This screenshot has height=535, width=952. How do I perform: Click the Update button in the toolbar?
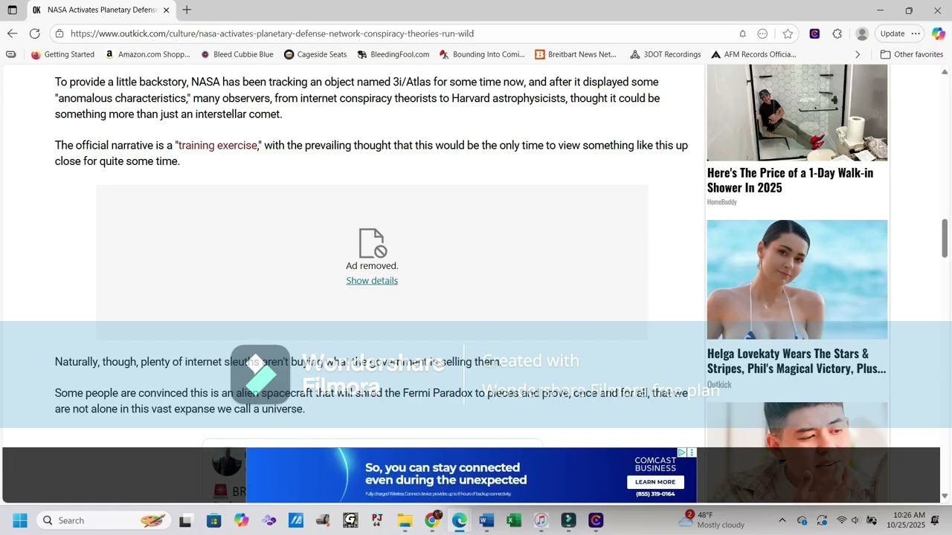pos(892,33)
